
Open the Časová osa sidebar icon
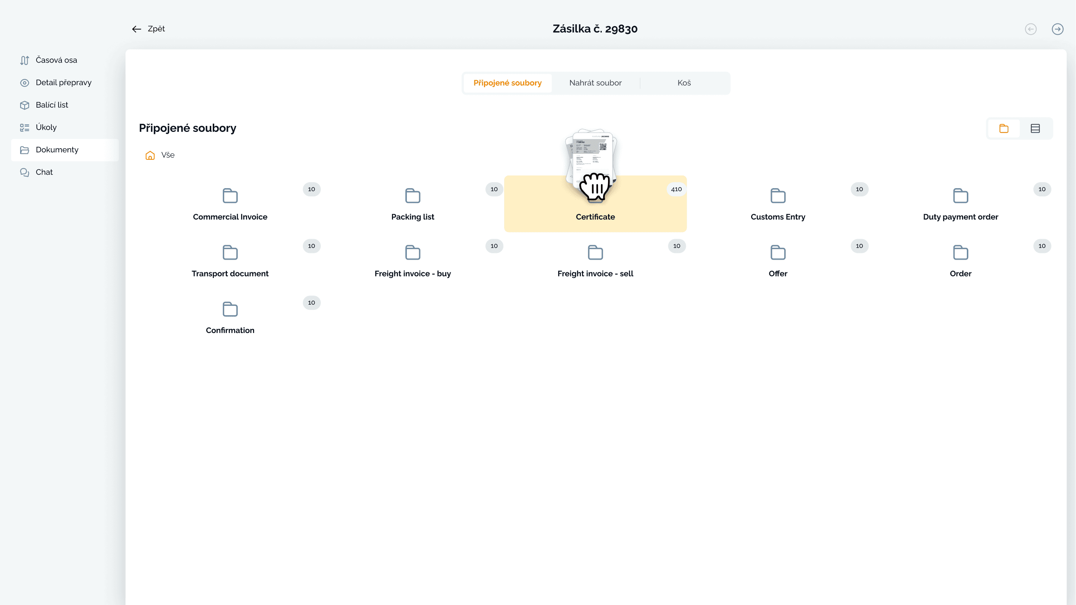[x=25, y=60]
